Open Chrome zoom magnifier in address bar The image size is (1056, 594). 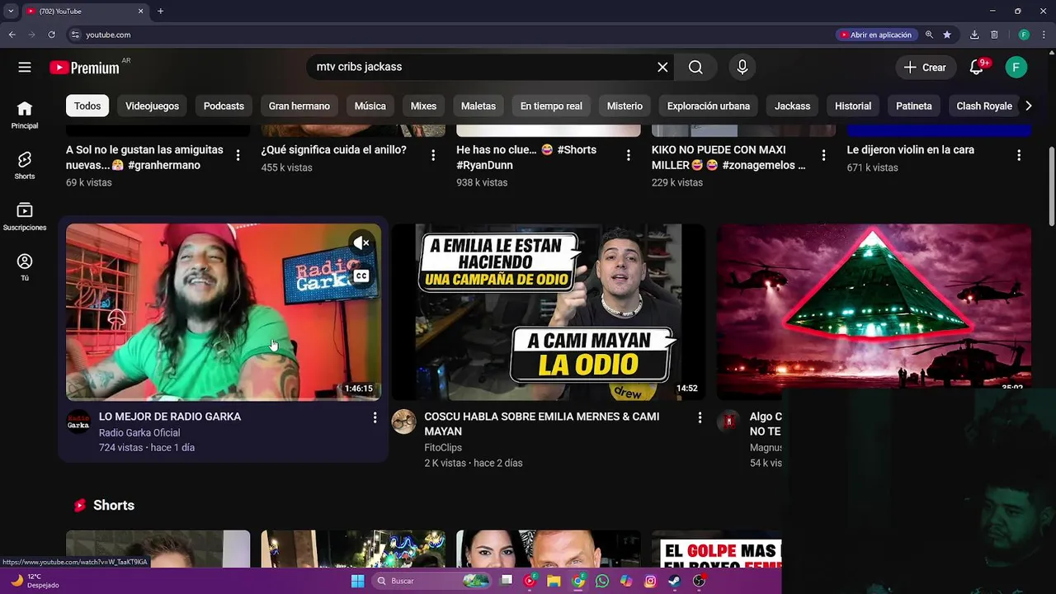coord(929,35)
